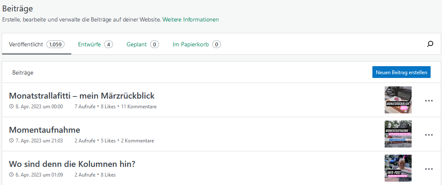Click the Monatsrückblick post thumbnail
The height and width of the screenshot is (185, 442).
[398, 100]
